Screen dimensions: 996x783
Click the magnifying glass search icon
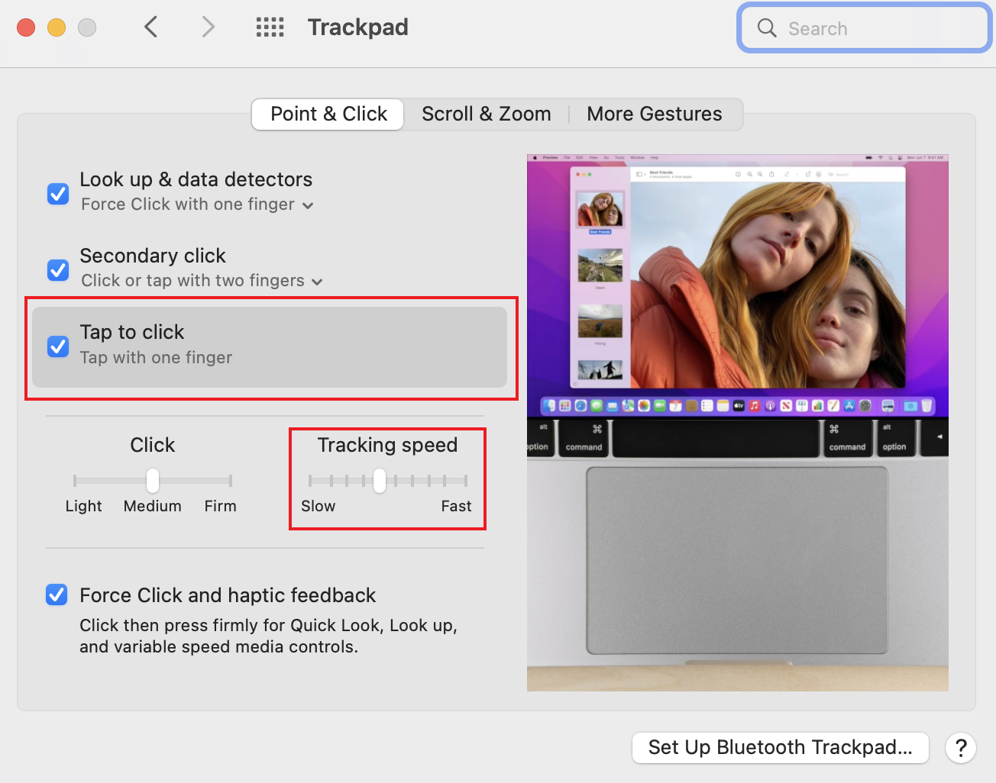pyautogui.click(x=767, y=27)
